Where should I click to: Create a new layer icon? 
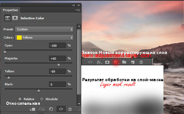[133, 62]
